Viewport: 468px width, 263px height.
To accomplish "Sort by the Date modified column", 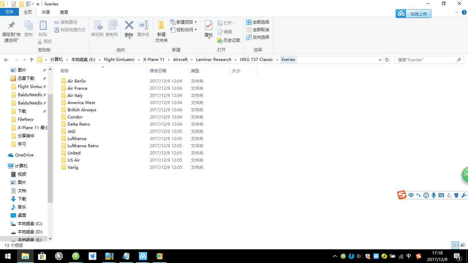I will [x=158, y=71].
